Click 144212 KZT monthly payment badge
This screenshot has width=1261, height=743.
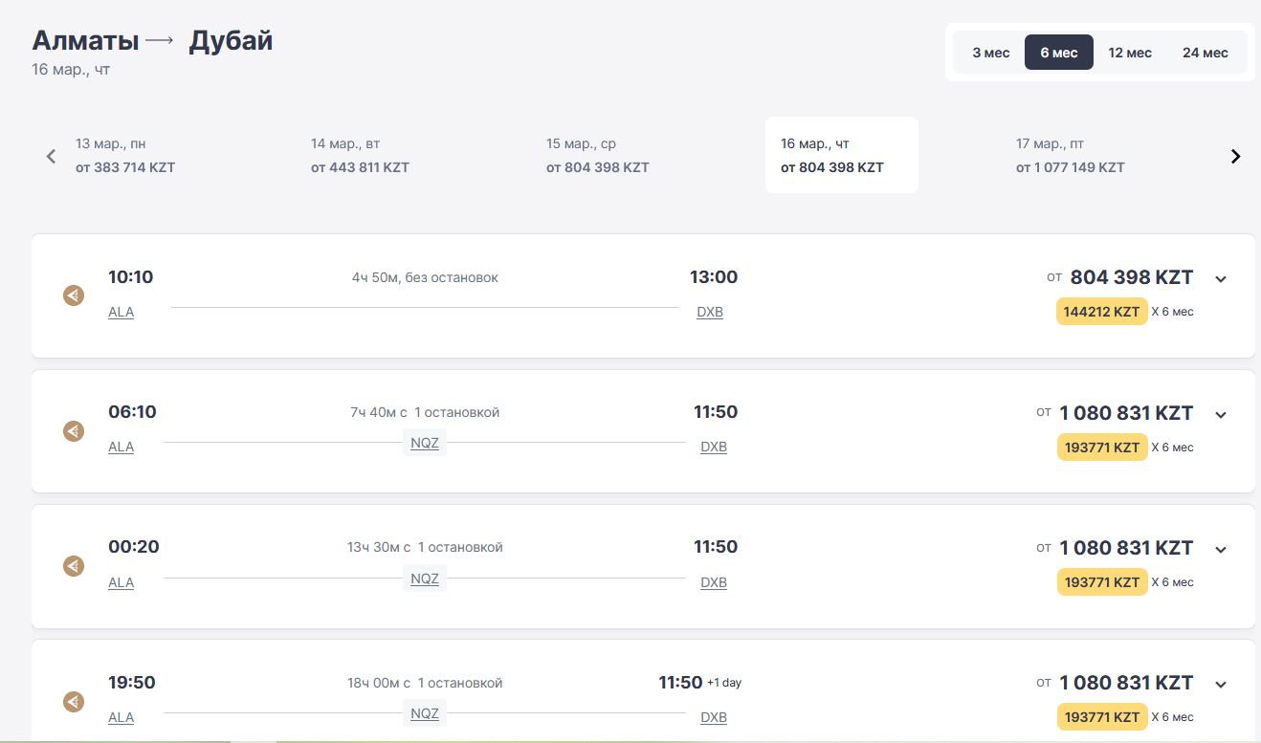pyautogui.click(x=1101, y=312)
